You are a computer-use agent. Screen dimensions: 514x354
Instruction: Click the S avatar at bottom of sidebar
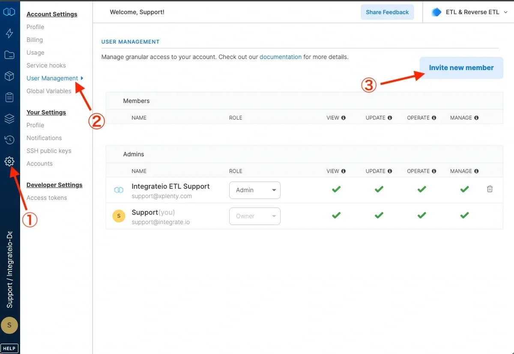pyautogui.click(x=9, y=325)
